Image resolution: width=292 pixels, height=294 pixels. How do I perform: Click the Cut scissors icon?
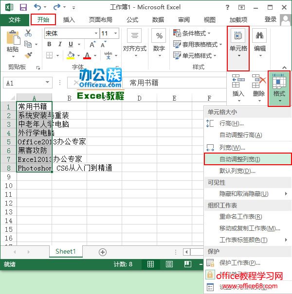pyautogui.click(x=28, y=33)
